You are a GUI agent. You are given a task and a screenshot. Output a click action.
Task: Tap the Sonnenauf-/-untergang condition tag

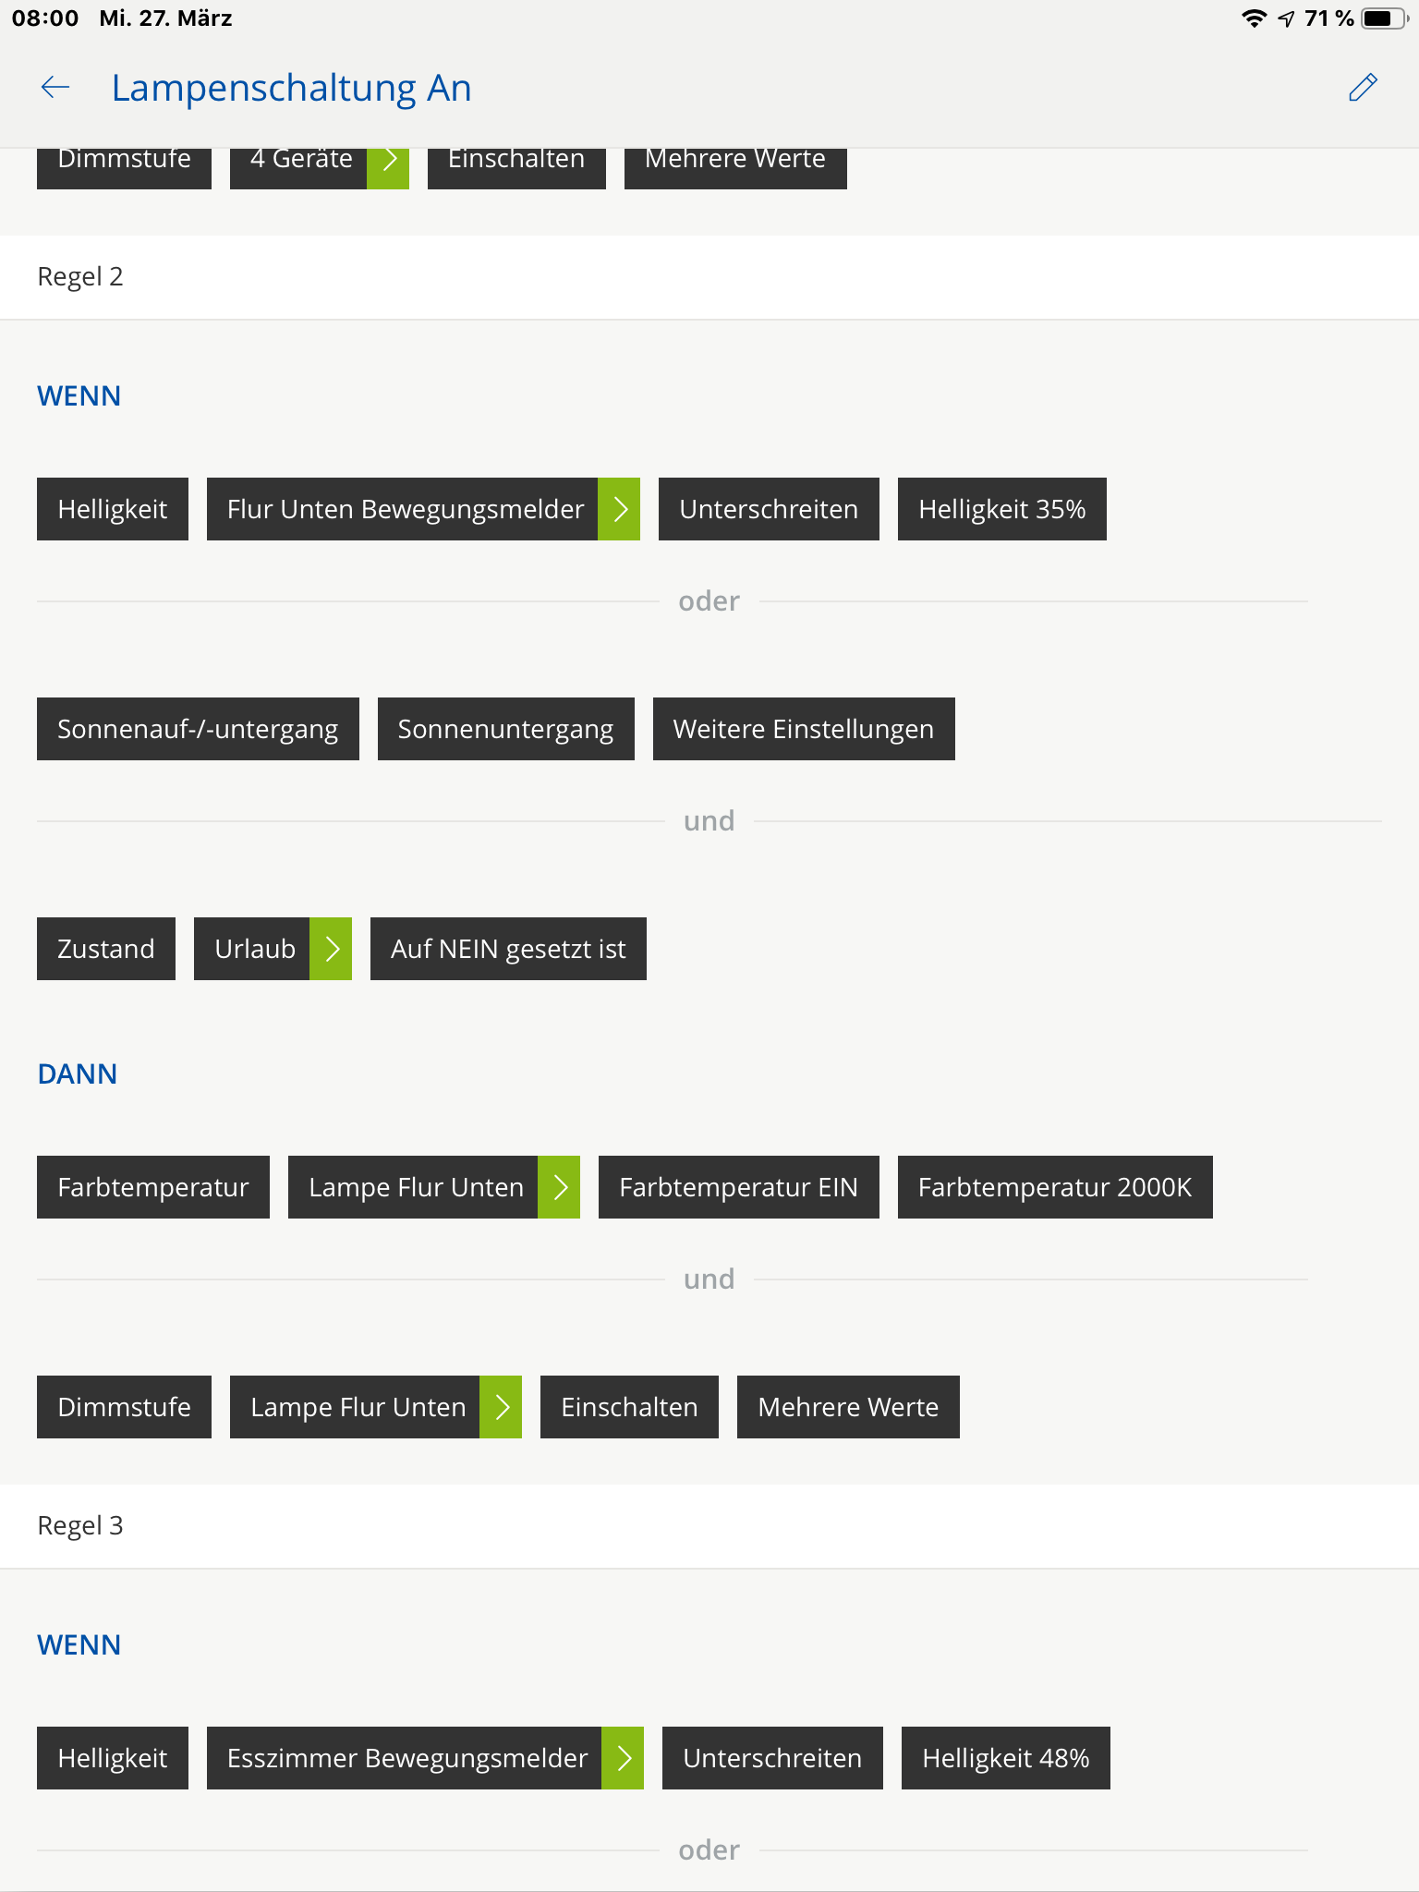click(198, 729)
